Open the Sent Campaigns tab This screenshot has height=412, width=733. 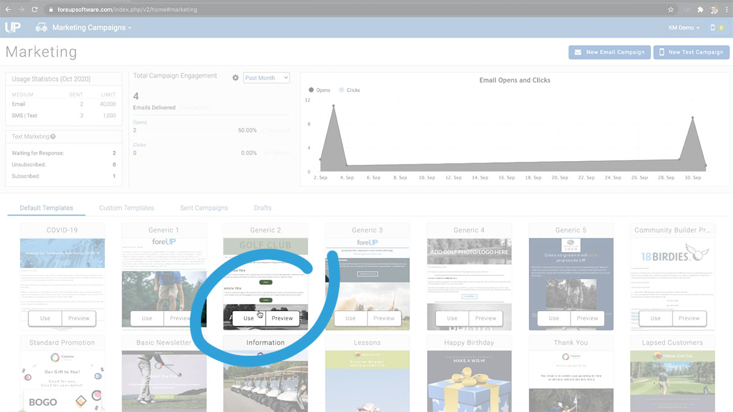point(204,208)
